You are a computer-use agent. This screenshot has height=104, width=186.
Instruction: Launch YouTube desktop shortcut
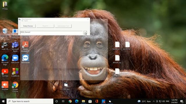tap(5, 73)
